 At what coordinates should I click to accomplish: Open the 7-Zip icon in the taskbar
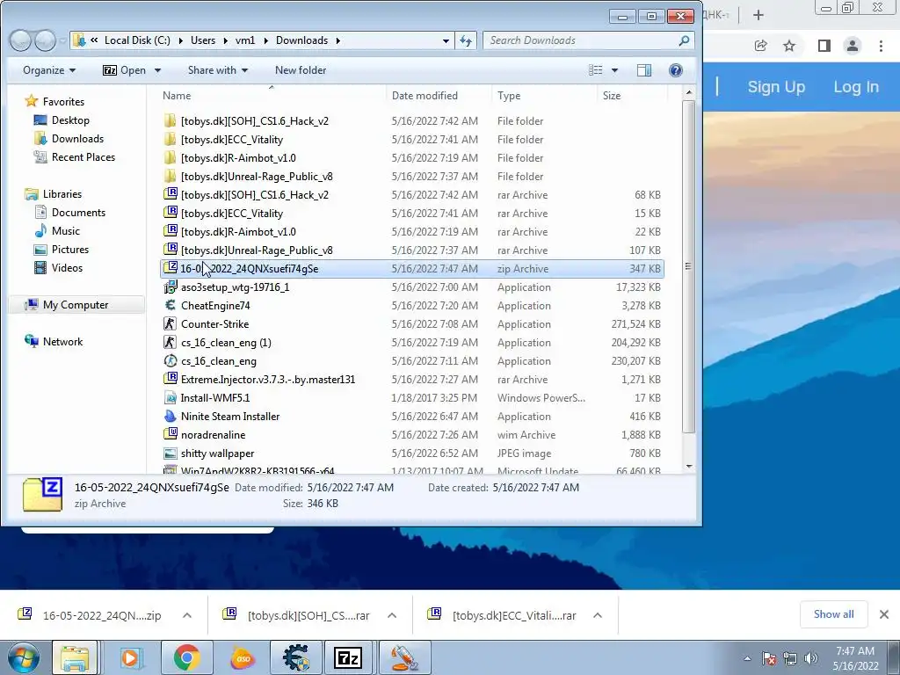pos(348,657)
